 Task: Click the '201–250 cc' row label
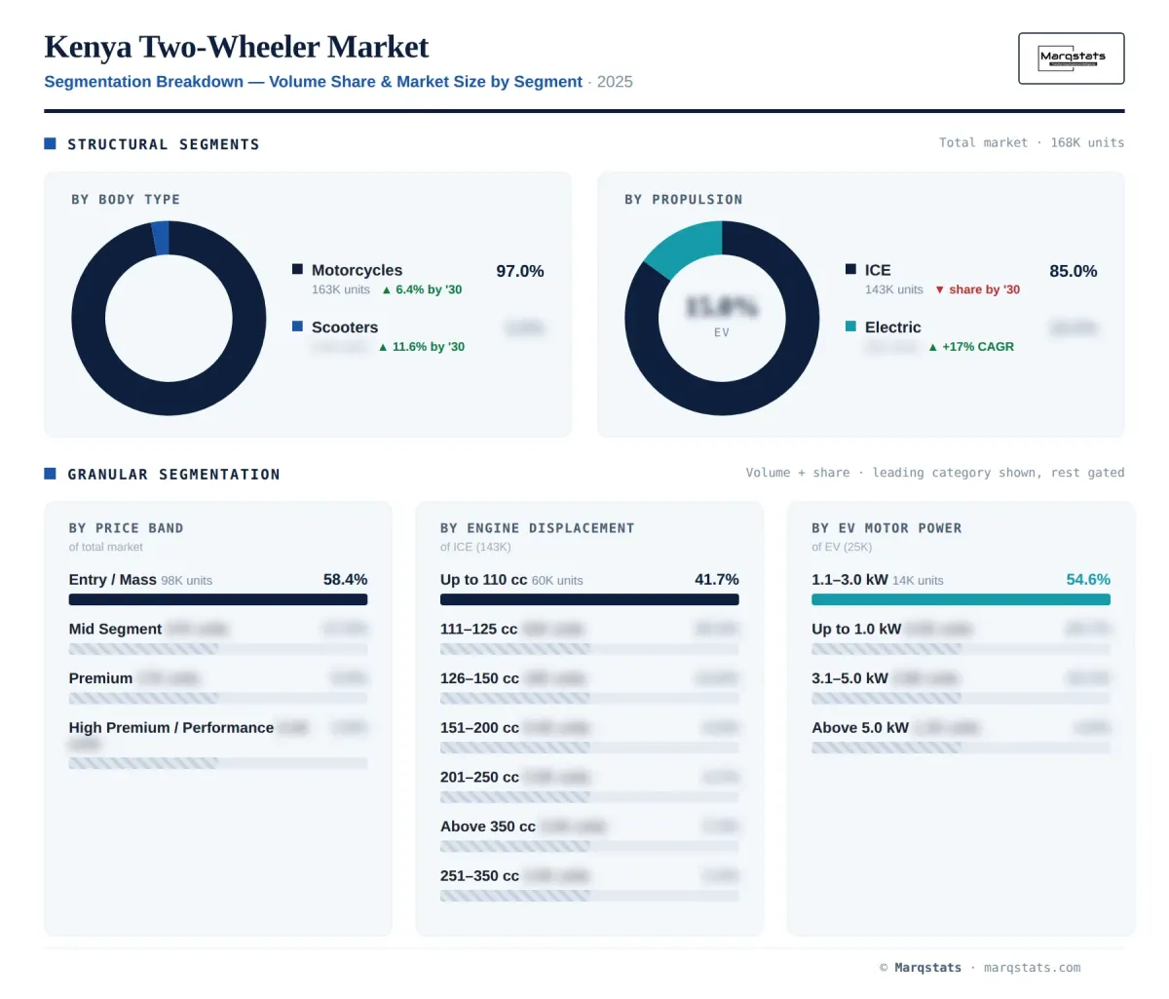tap(479, 778)
